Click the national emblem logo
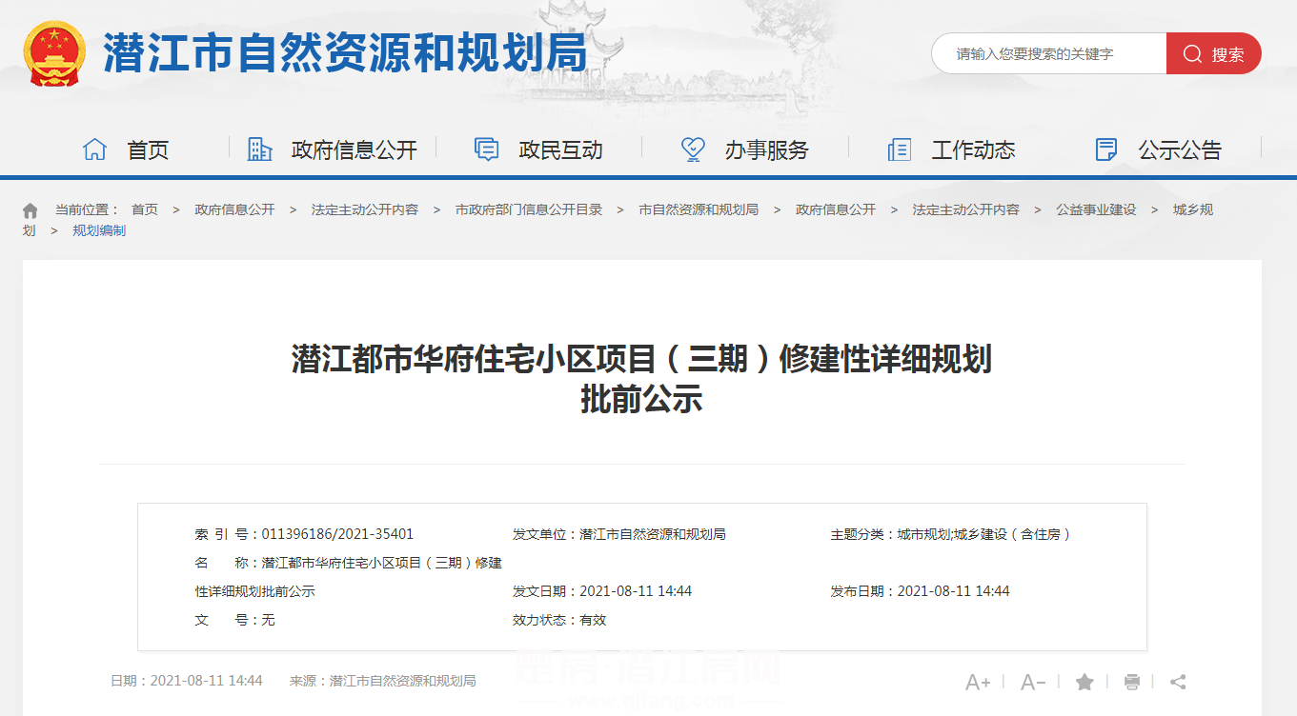 coord(54,54)
